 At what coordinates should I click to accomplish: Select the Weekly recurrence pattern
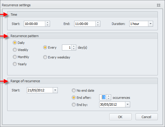coord(15,50)
